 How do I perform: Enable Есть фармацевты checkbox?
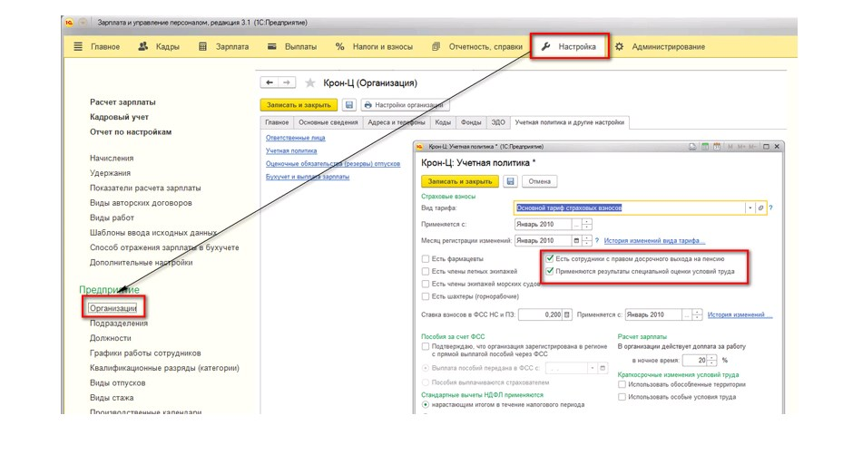[x=426, y=258]
